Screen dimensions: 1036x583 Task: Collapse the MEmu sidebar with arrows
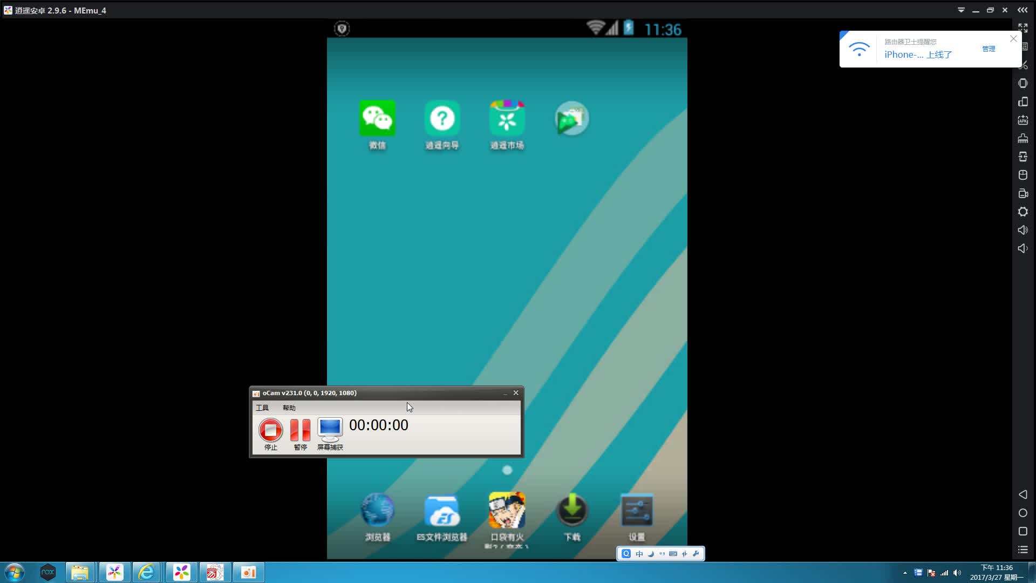[x=1023, y=10]
